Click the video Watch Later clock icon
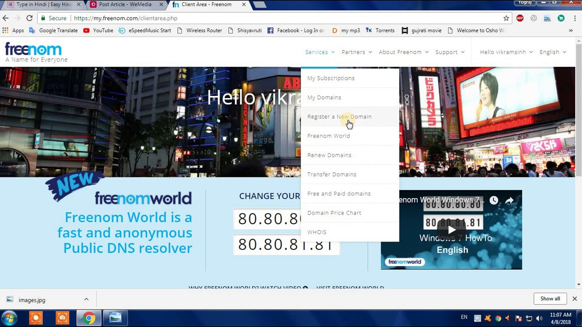This screenshot has height=327, width=582. (494, 200)
